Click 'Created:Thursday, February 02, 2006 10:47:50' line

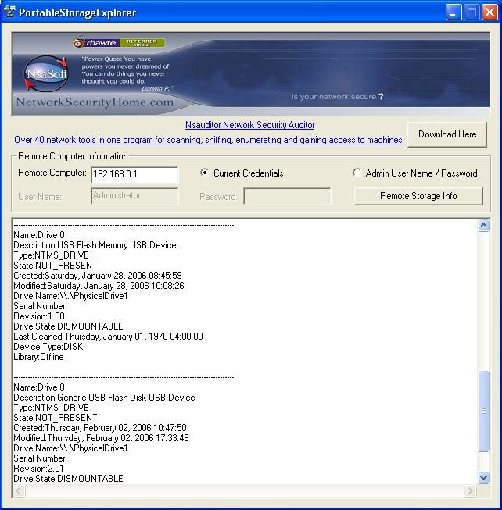(100, 428)
